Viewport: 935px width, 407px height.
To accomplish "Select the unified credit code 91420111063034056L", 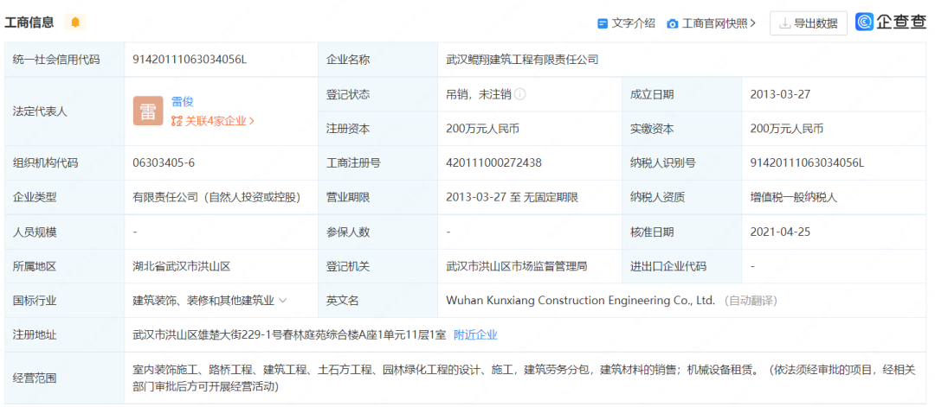I will pos(189,60).
